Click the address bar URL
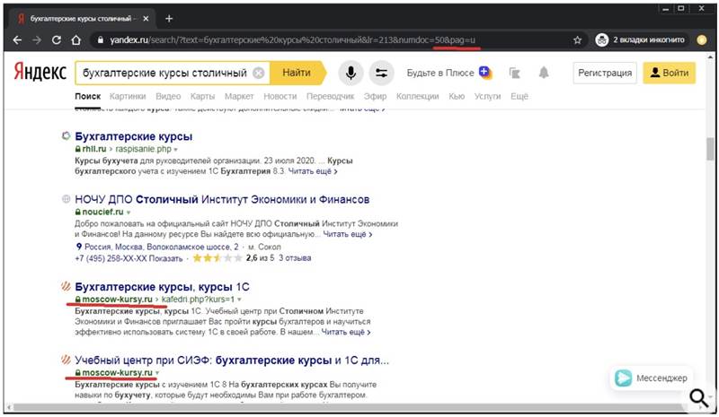Screen dimensions: 719x417 point(293,40)
